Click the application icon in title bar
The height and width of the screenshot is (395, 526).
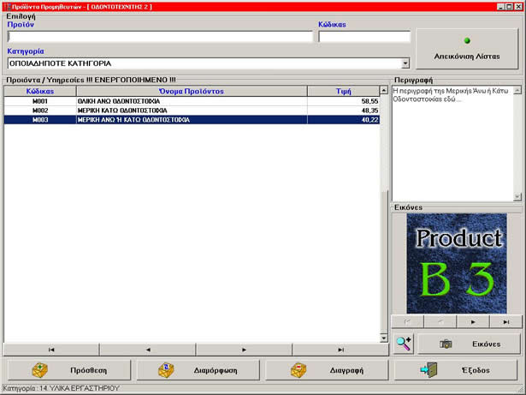click(x=6, y=7)
